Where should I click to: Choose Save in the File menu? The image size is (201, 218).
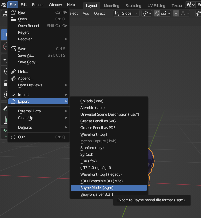(x=38, y=49)
